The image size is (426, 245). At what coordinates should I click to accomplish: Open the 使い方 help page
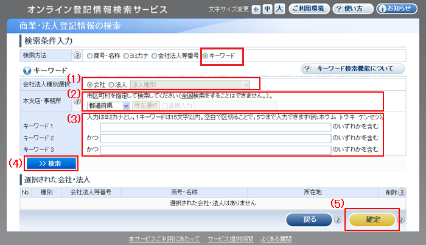point(353,9)
